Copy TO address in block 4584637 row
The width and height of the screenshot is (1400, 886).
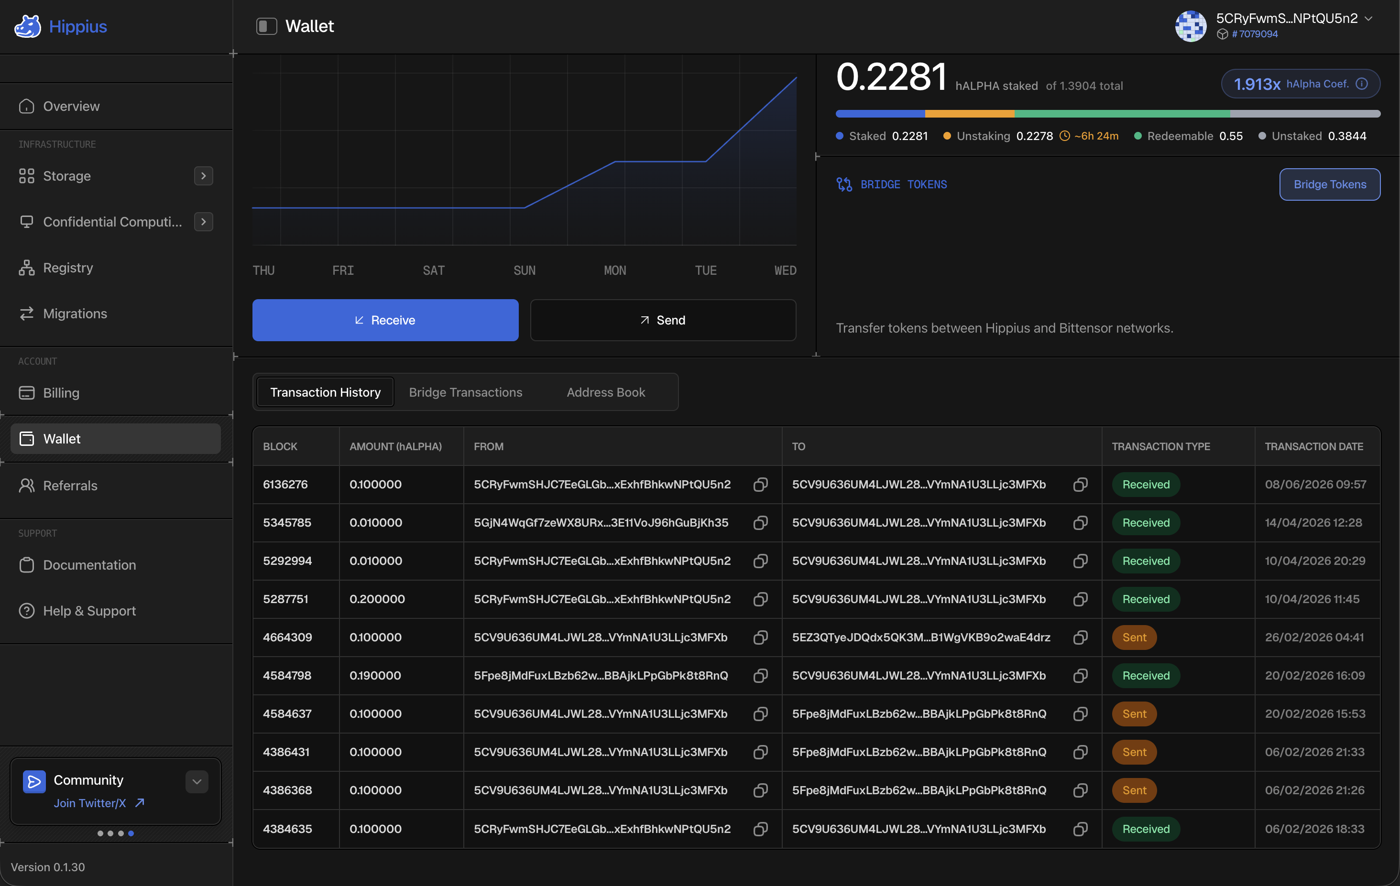pyautogui.click(x=1080, y=714)
